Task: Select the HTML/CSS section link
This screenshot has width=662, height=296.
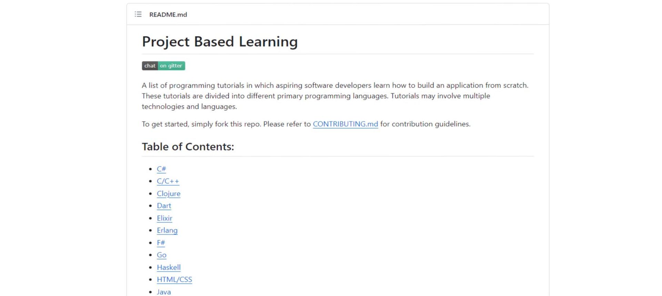Action: point(174,279)
